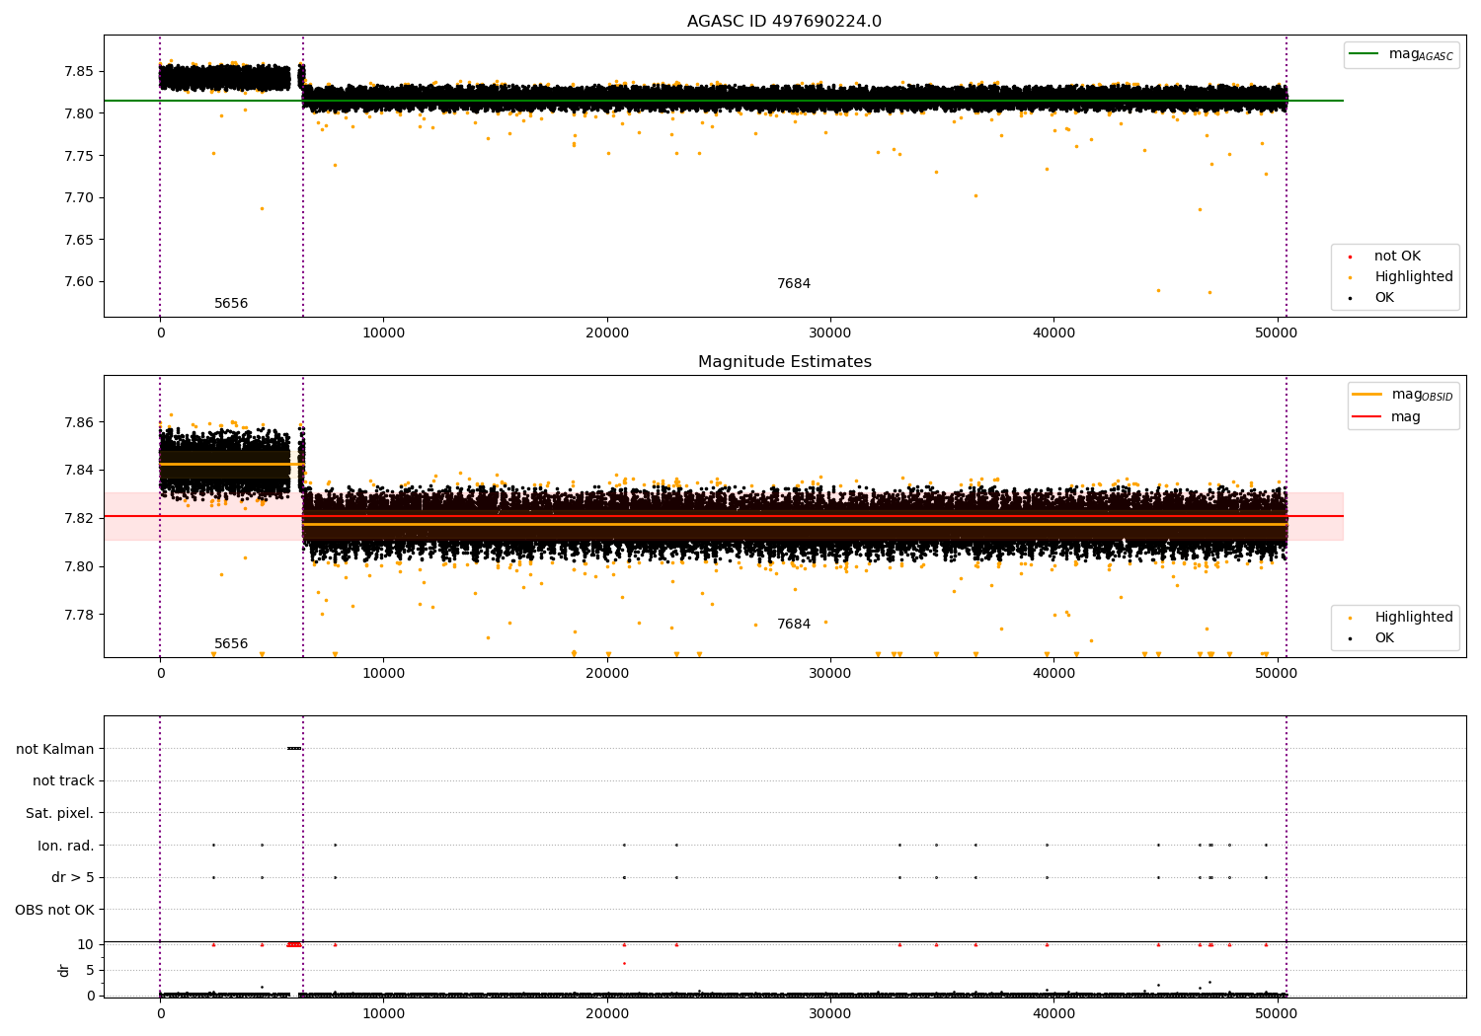The height and width of the screenshot is (1036, 1481).
Task: Click the '7684' obsid label in middle plot
Action: (x=793, y=625)
